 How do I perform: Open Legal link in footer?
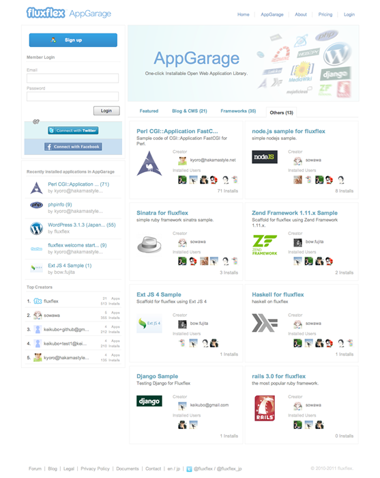point(69,468)
